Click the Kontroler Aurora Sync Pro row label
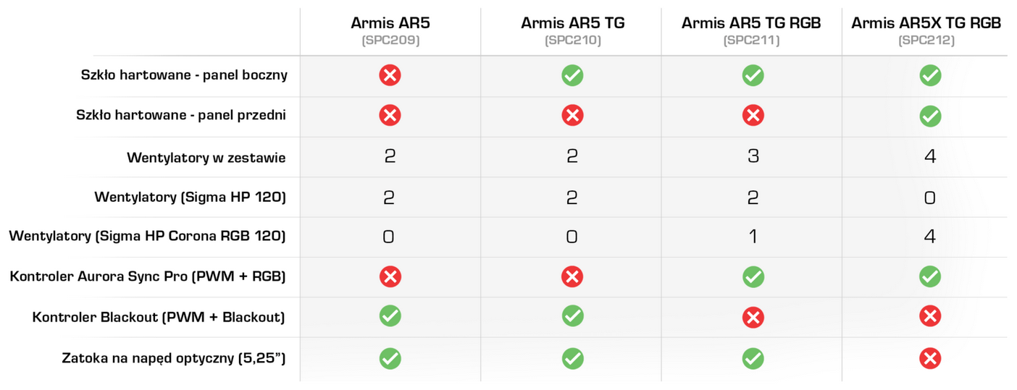1017x390 pixels. (x=148, y=276)
